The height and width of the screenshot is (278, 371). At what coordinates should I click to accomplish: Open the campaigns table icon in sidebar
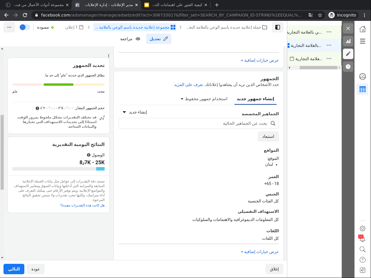coord(363,89)
